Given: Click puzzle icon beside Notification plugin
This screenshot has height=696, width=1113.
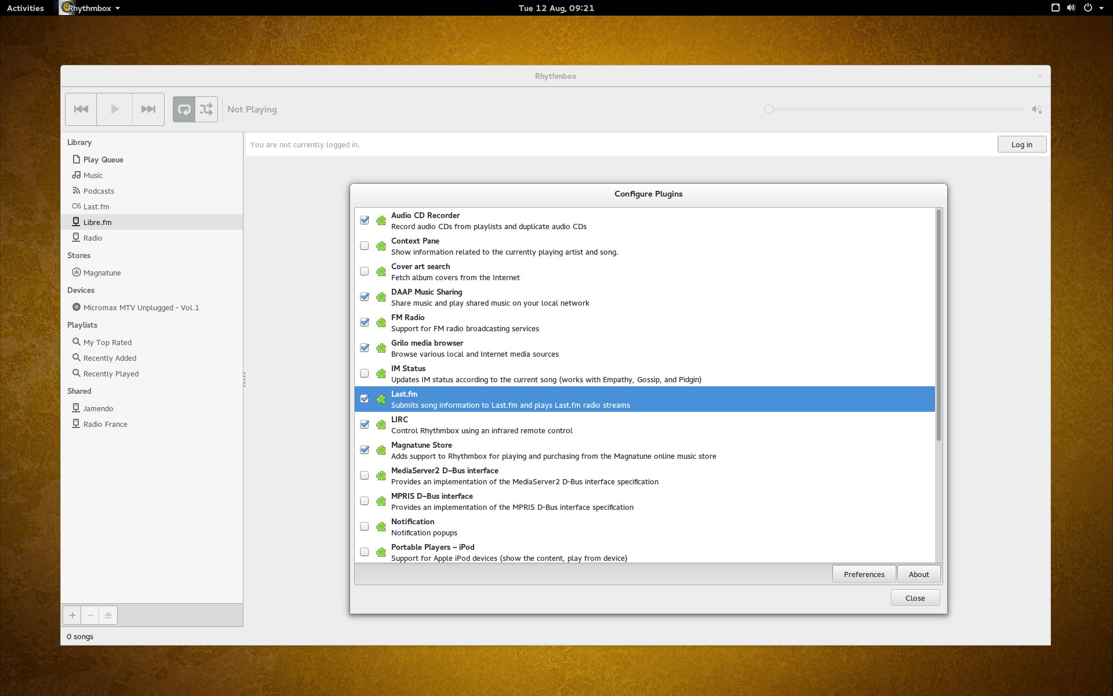Looking at the screenshot, I should pos(381,527).
